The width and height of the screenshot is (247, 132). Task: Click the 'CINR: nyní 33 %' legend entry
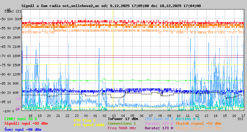pos(21,119)
